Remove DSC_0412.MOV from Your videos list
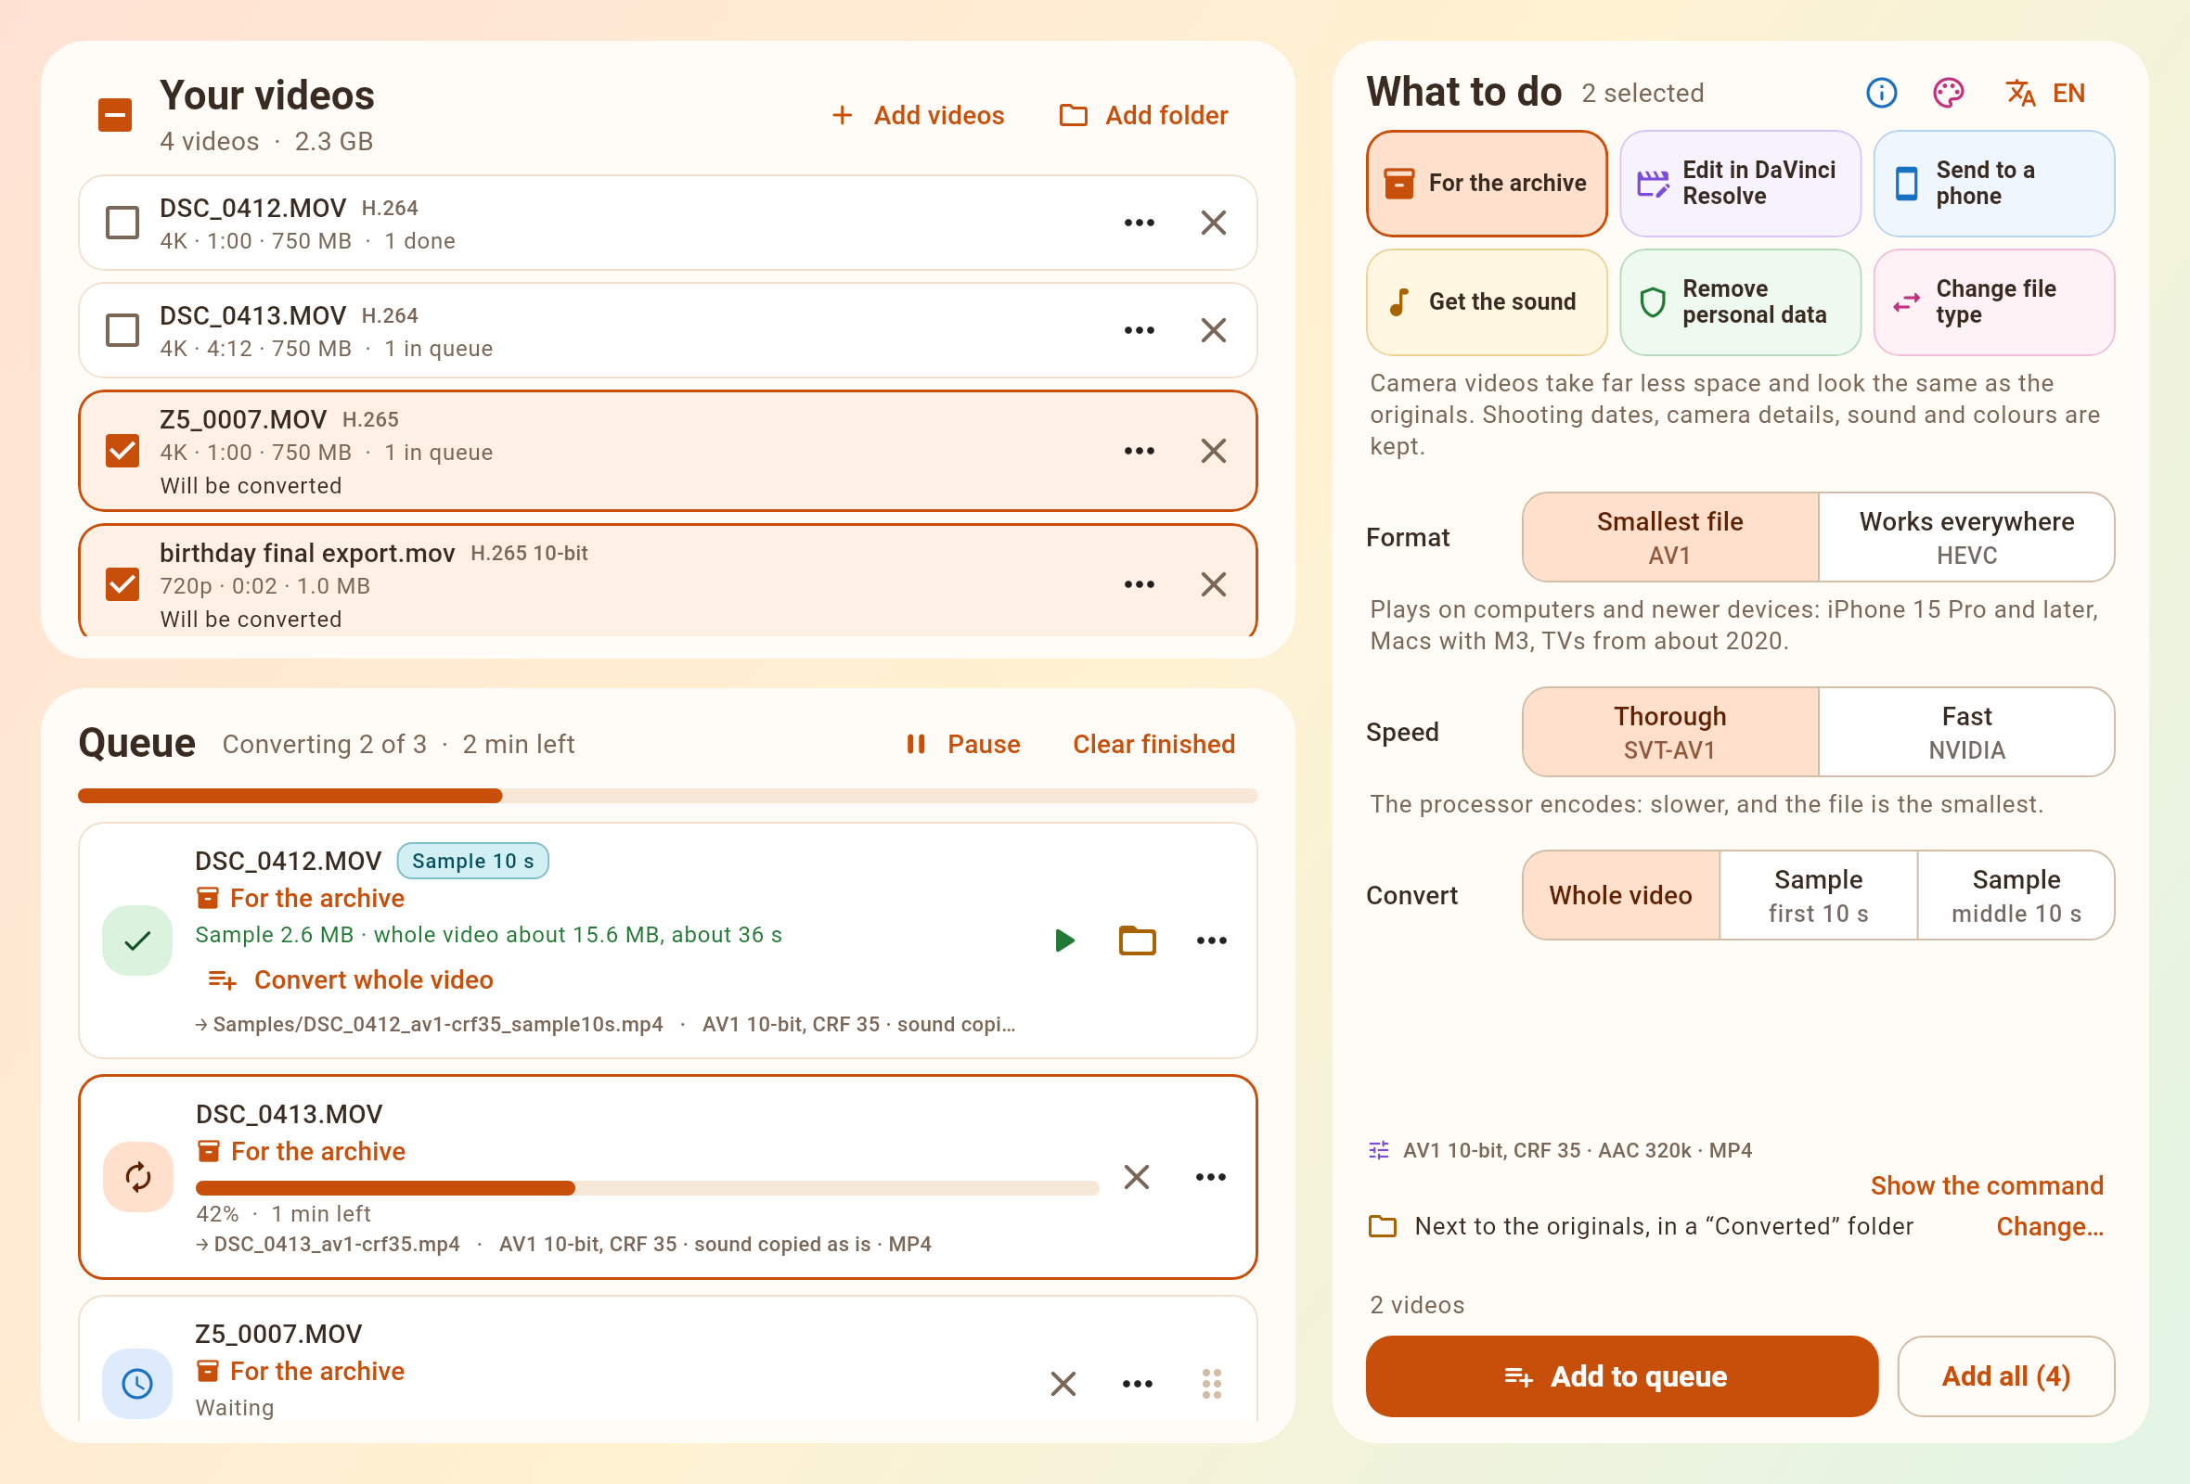The image size is (2190, 1484). coord(1213,223)
